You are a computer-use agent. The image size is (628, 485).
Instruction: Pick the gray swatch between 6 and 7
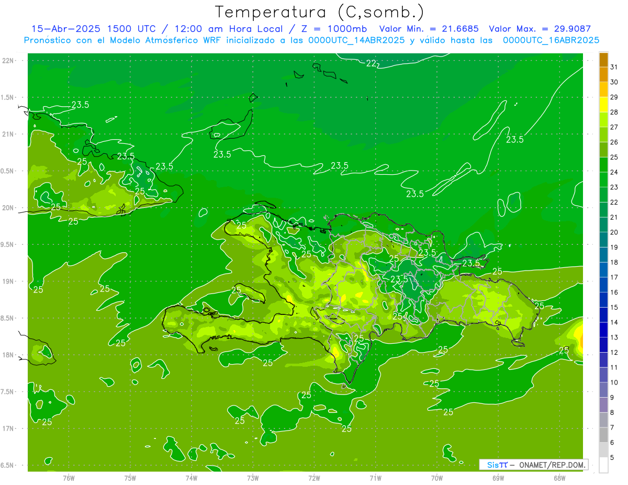pos(603,435)
